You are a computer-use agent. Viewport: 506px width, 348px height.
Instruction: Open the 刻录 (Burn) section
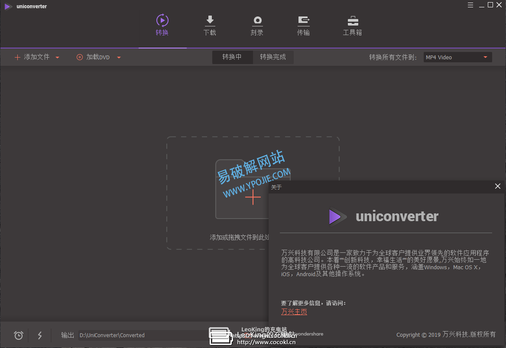click(257, 25)
